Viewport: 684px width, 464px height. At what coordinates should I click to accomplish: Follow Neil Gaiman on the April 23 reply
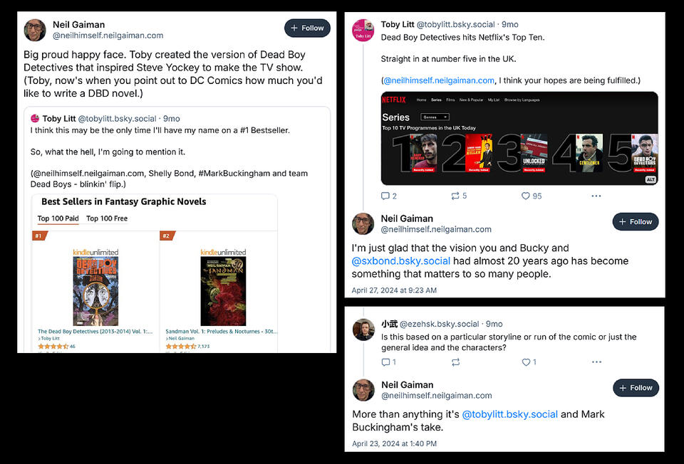[636, 388]
